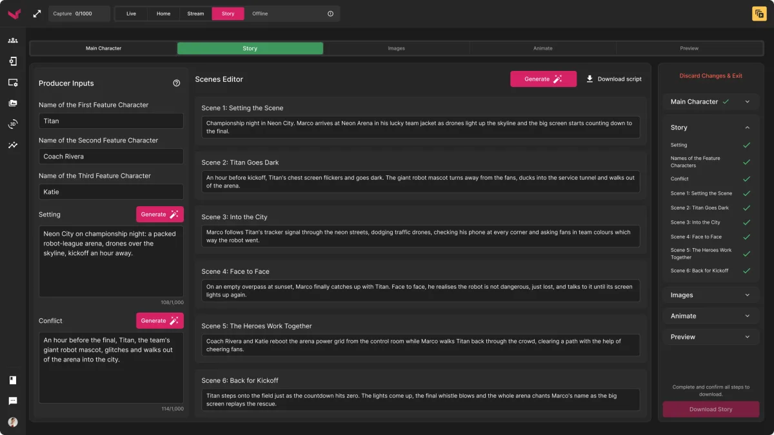
Task: Open the analytics chart sidebar icon
Action: (x=13, y=145)
